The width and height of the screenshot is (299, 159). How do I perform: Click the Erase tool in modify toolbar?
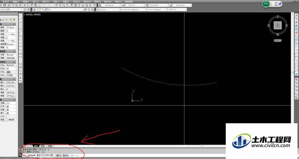[x=297, y=15]
